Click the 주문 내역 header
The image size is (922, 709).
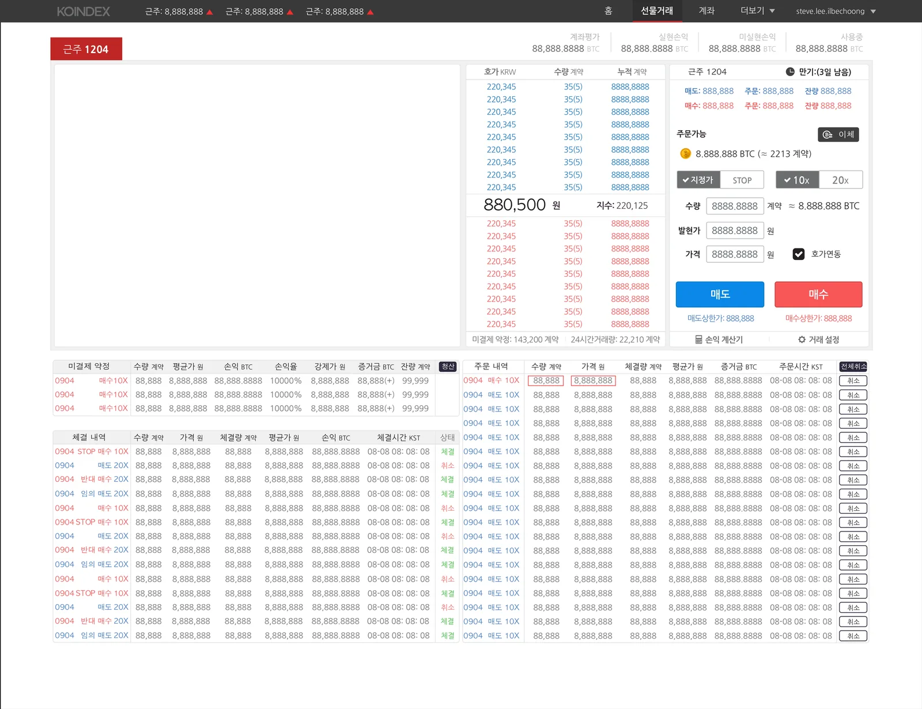coord(491,366)
